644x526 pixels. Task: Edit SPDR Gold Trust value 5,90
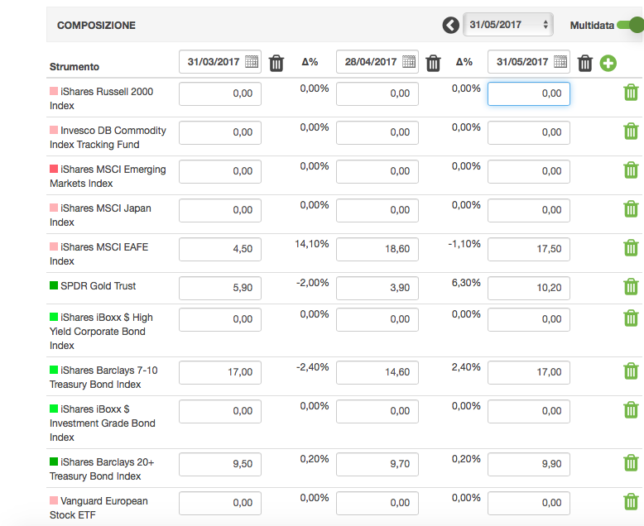click(x=220, y=288)
